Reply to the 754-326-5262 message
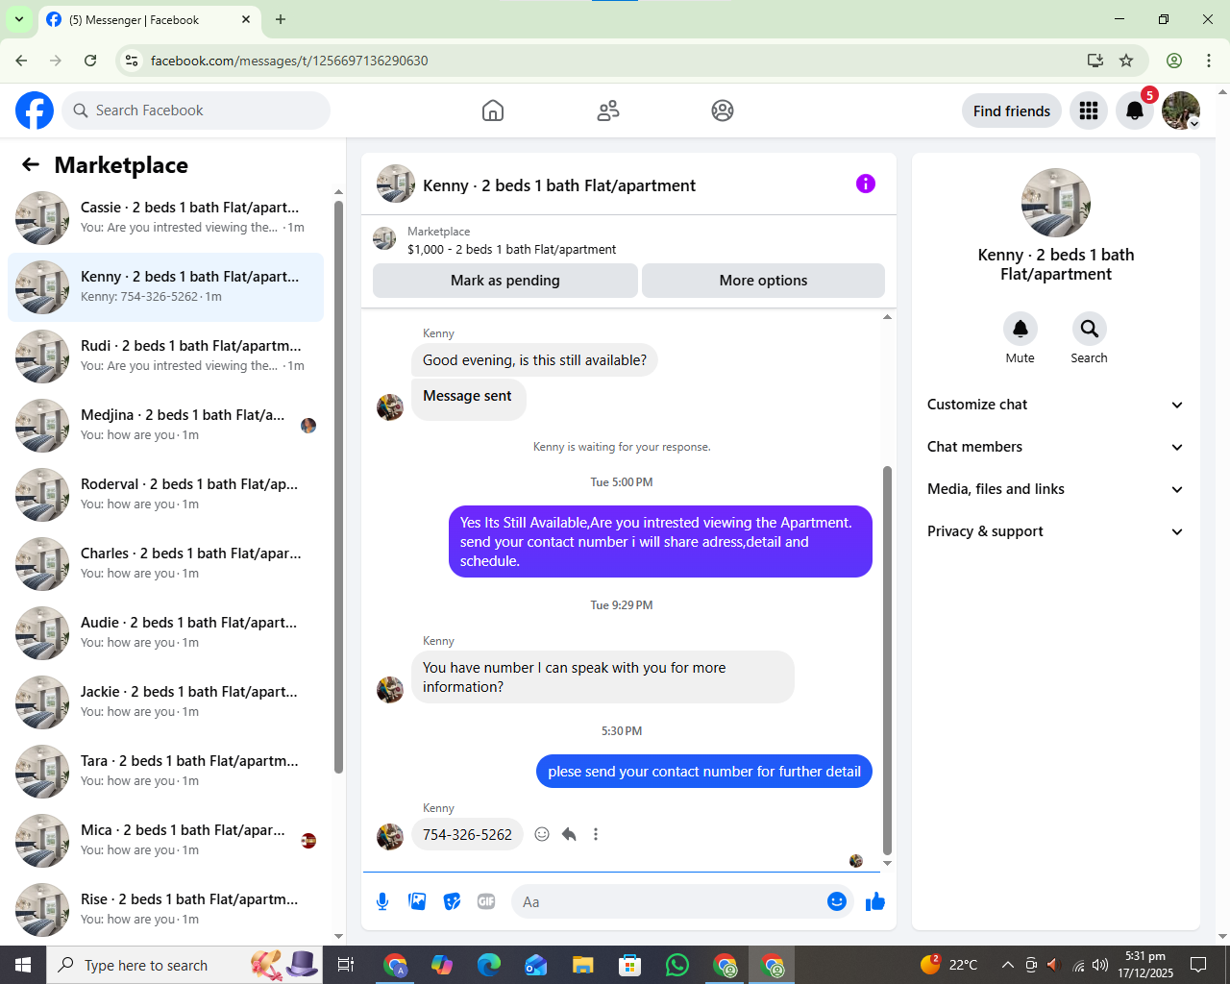This screenshot has width=1230, height=984. (569, 834)
